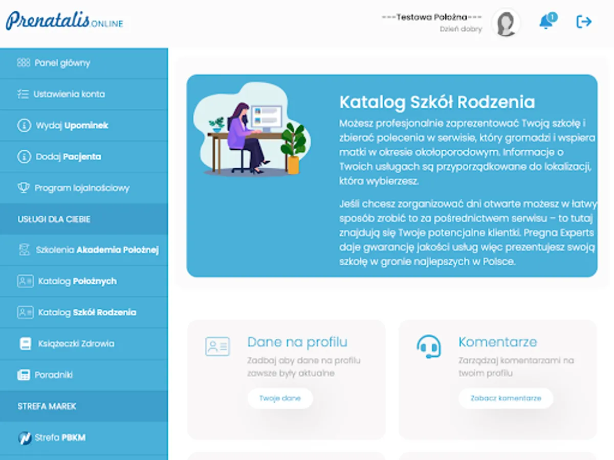Screen dimensions: 614x460
Task: Click the Strefa PBKM logo icon
Action: click(x=25, y=438)
